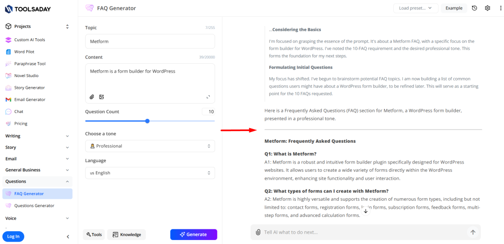Collapse the sidebar with the left chevron

(x=68, y=237)
